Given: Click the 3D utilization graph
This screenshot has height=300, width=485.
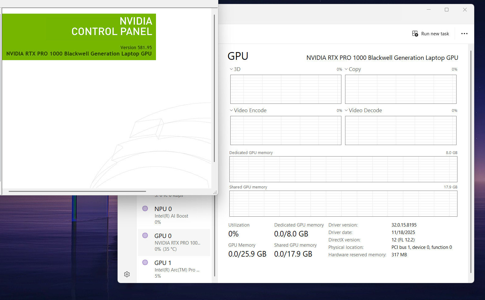Looking at the screenshot, I should click(x=286, y=89).
